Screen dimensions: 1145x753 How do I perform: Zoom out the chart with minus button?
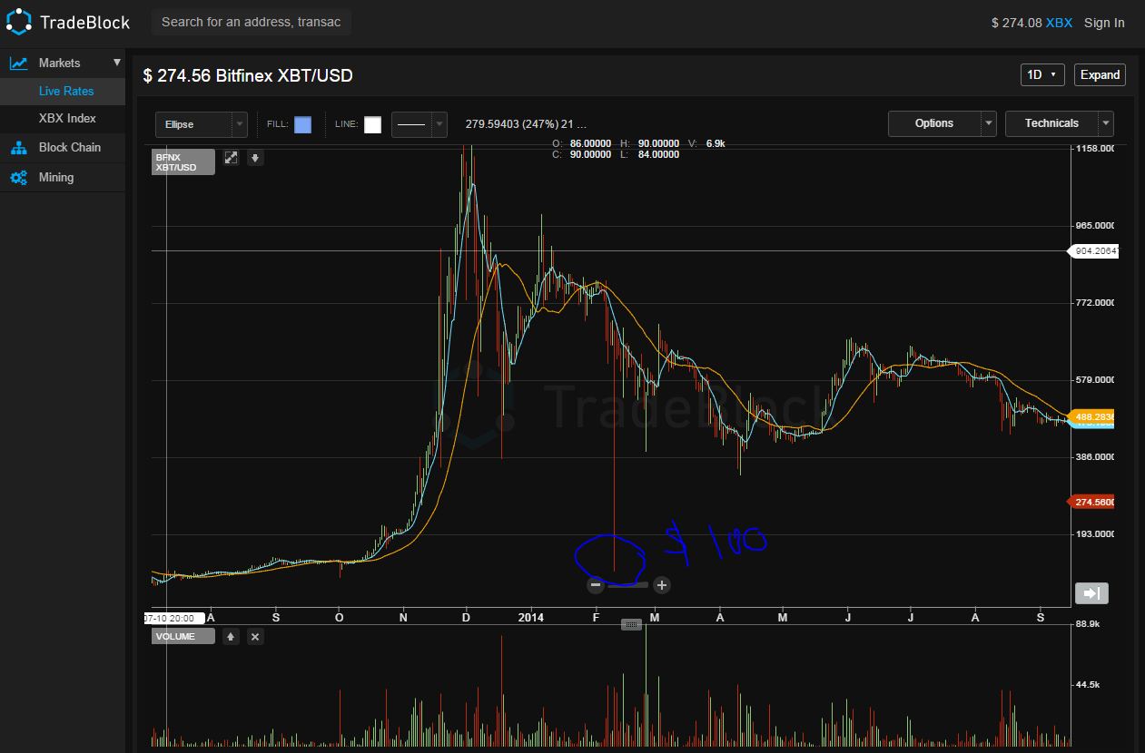(596, 585)
